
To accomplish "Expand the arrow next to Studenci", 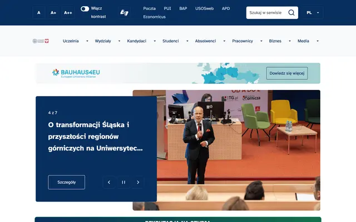I will click(x=187, y=41).
